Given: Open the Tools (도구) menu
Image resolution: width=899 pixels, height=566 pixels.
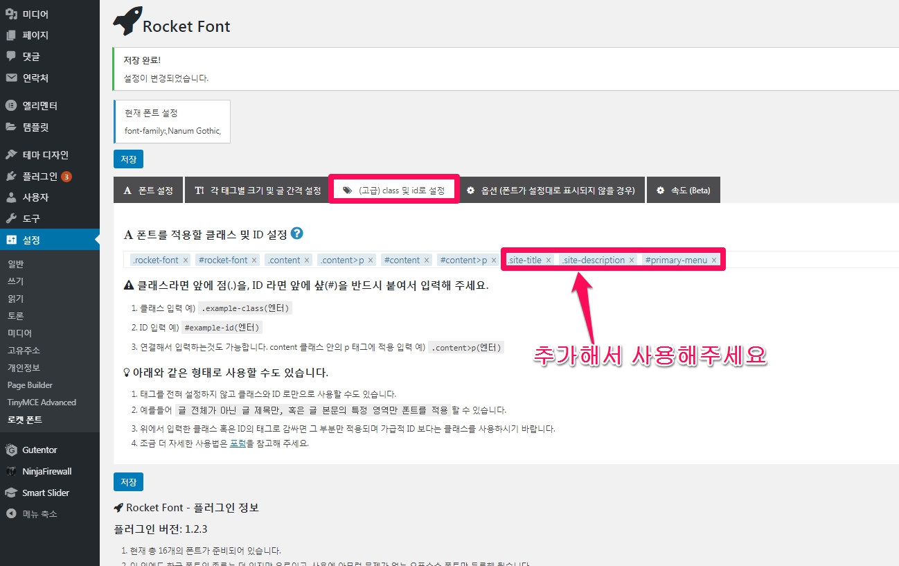Looking at the screenshot, I should 31,218.
